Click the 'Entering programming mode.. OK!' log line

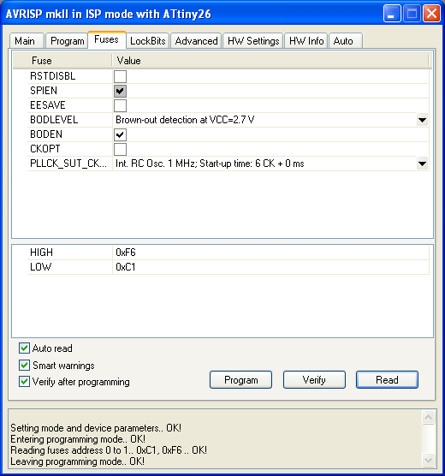click(x=78, y=439)
